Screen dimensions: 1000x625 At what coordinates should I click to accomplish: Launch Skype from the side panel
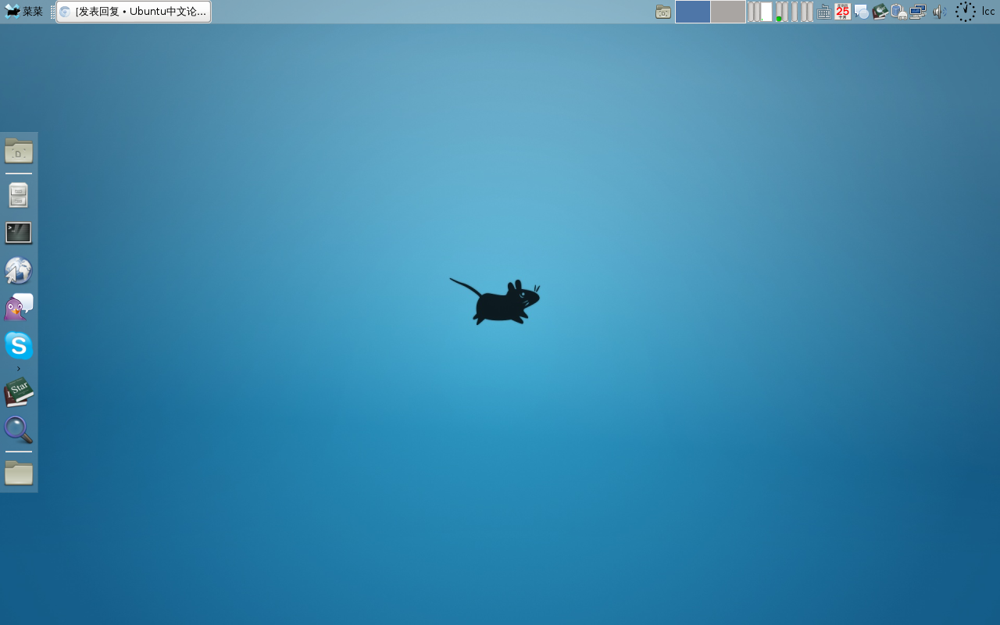click(x=19, y=345)
